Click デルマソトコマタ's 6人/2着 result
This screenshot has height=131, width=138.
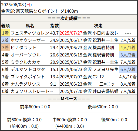click(128, 69)
